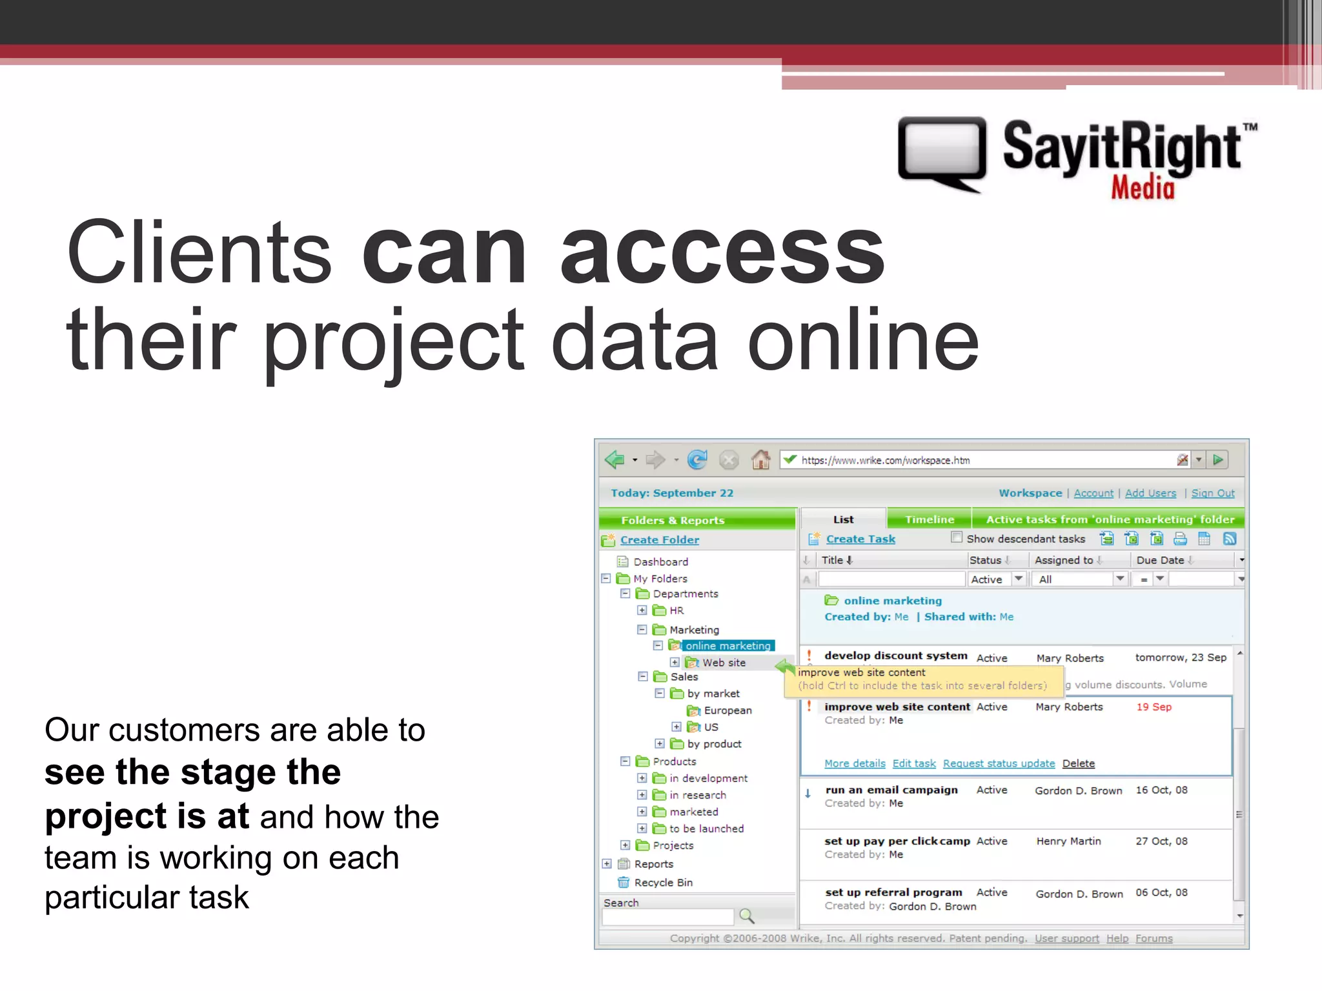Select the in development folder
Viewport: 1322px width, 991px height.
click(708, 778)
